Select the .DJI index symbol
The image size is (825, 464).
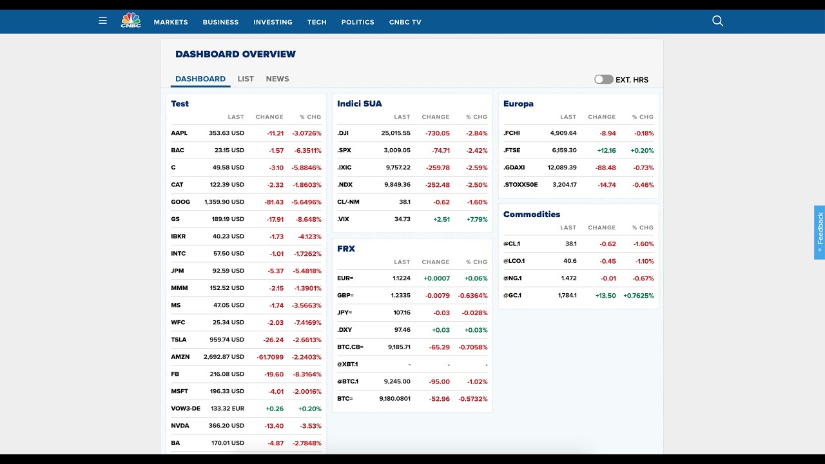343,133
